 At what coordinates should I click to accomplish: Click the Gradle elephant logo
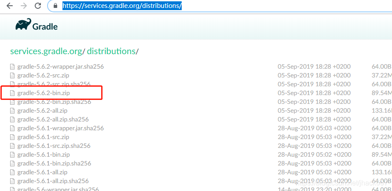click(23, 24)
